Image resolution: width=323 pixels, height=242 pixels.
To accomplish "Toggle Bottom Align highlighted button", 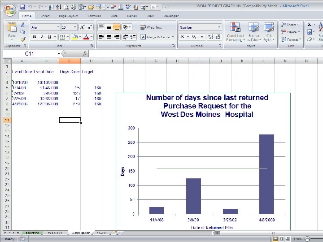I will (x=117, y=27).
